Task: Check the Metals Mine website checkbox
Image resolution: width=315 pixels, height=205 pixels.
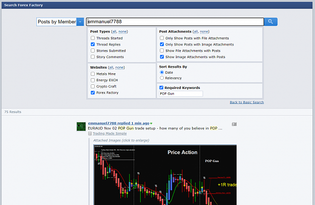Action: click(x=93, y=74)
